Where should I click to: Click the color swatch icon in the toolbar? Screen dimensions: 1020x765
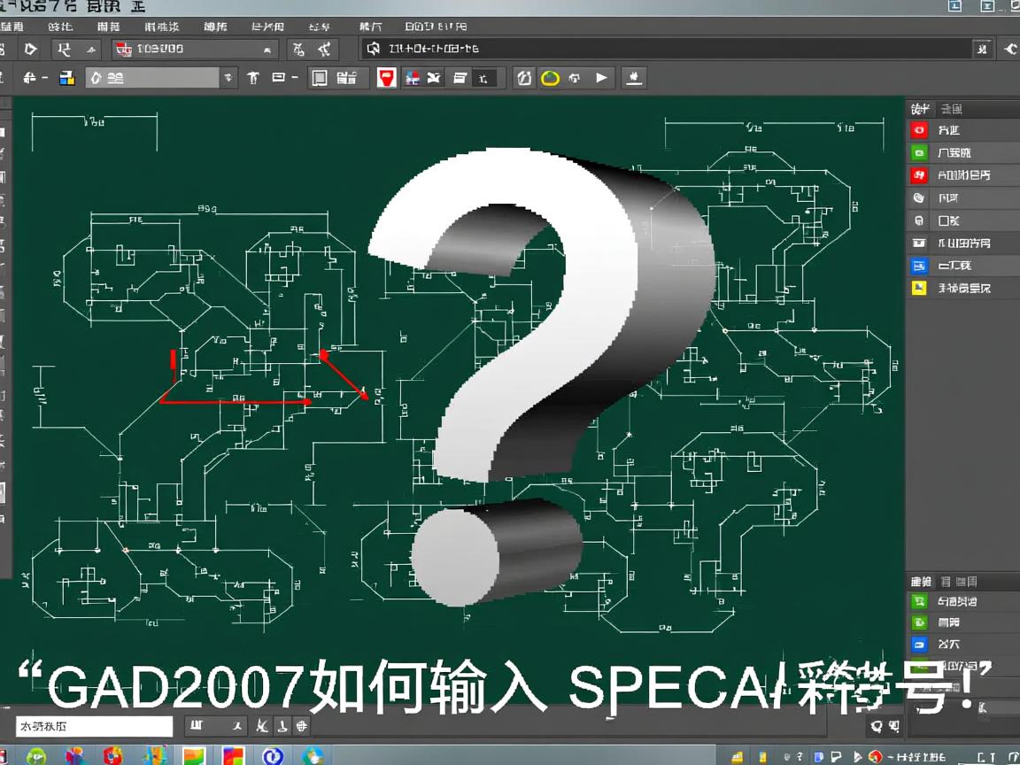click(x=67, y=78)
